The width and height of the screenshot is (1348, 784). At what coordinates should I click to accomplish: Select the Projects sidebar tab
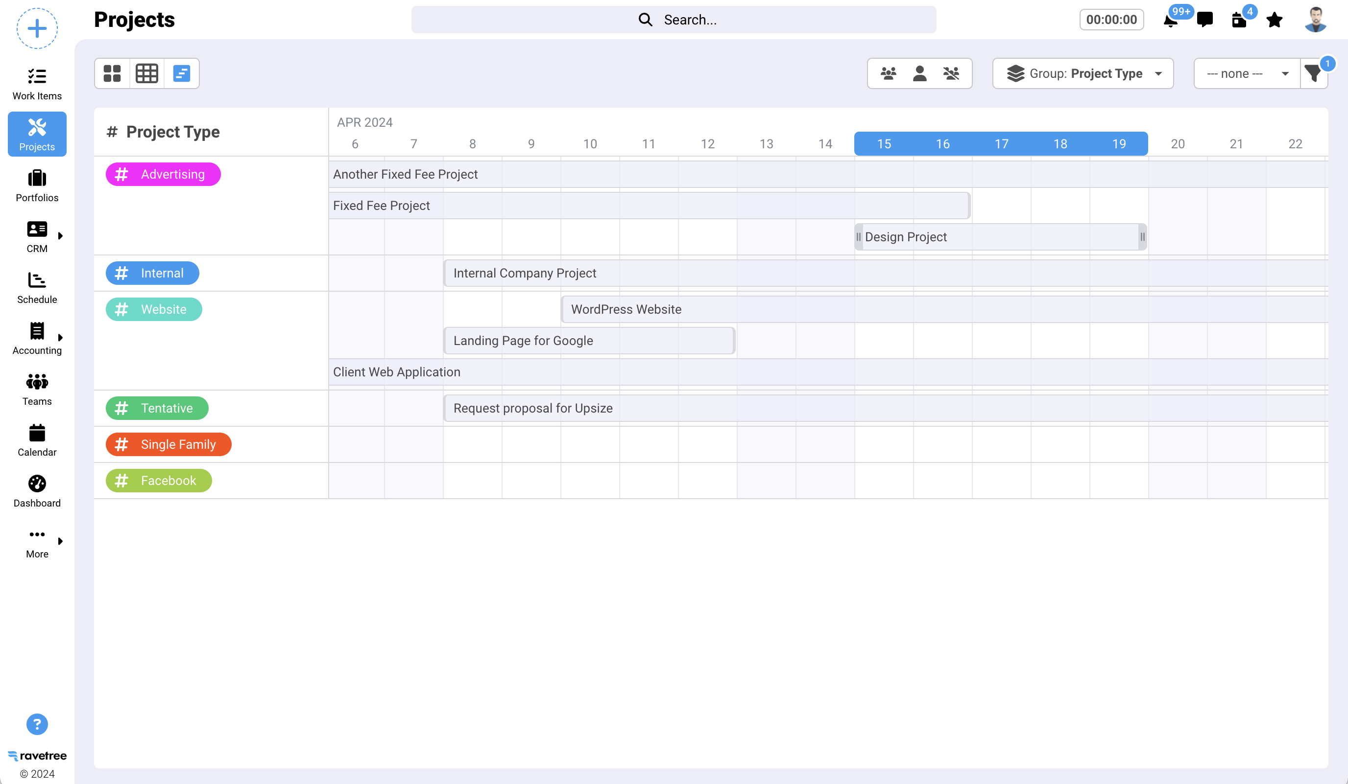coord(36,134)
